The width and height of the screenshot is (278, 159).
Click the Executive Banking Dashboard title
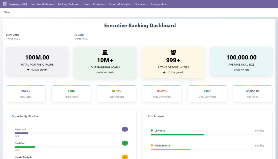pyautogui.click(x=140, y=25)
